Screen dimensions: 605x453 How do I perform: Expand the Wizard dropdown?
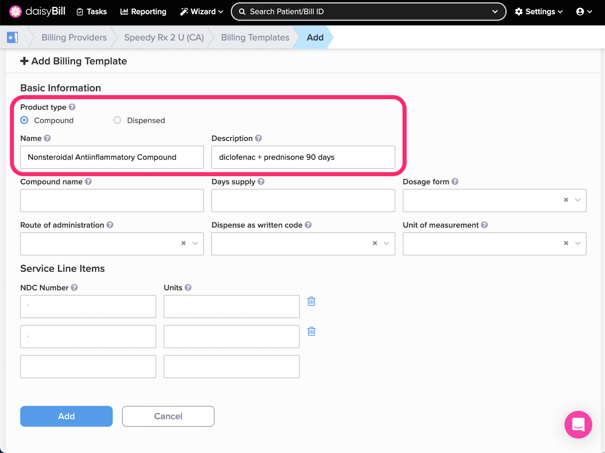[x=201, y=11]
